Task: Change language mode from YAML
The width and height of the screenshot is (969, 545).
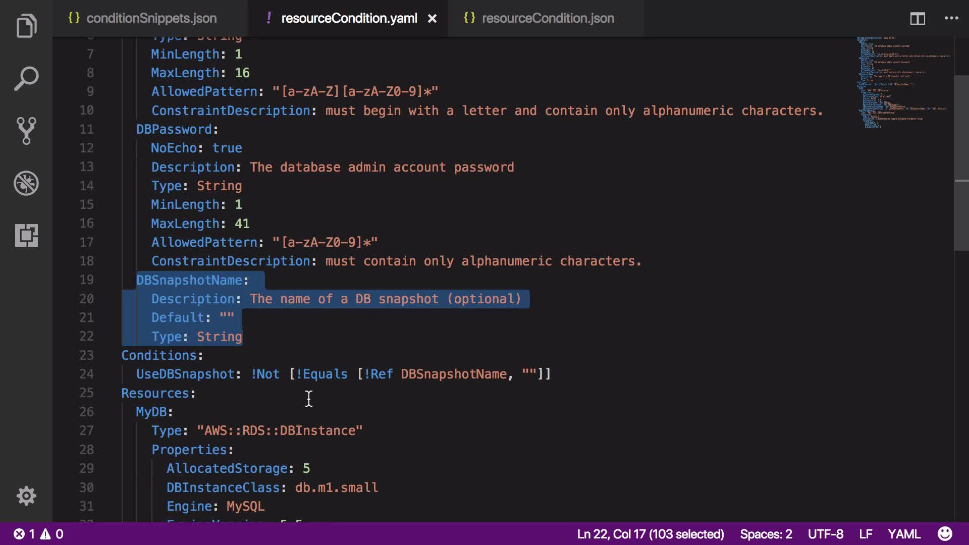Action: point(904,534)
